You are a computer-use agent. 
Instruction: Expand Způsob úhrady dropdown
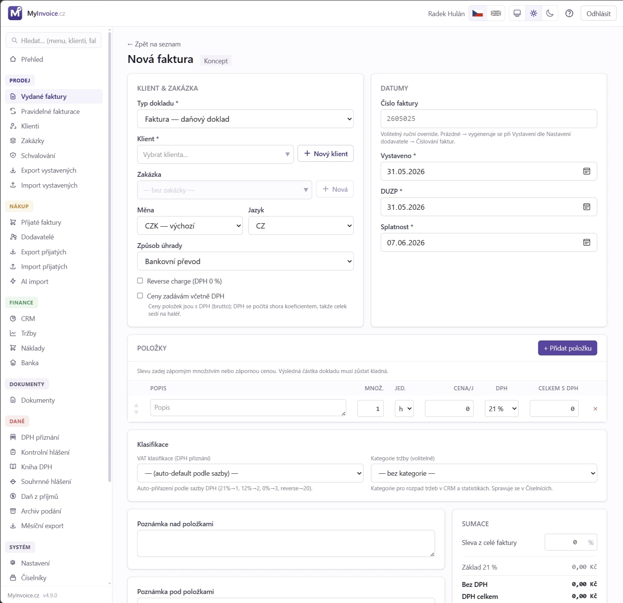coord(245,261)
